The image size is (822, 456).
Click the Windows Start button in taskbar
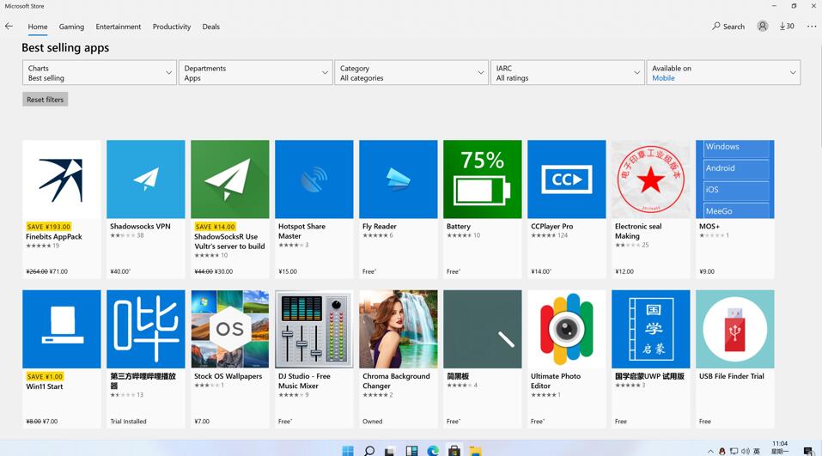[x=348, y=451]
